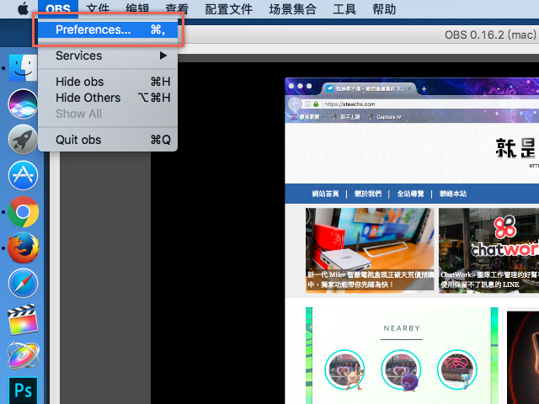Choose Quit obs from menu
This screenshot has height=404, width=539.
click(x=108, y=141)
